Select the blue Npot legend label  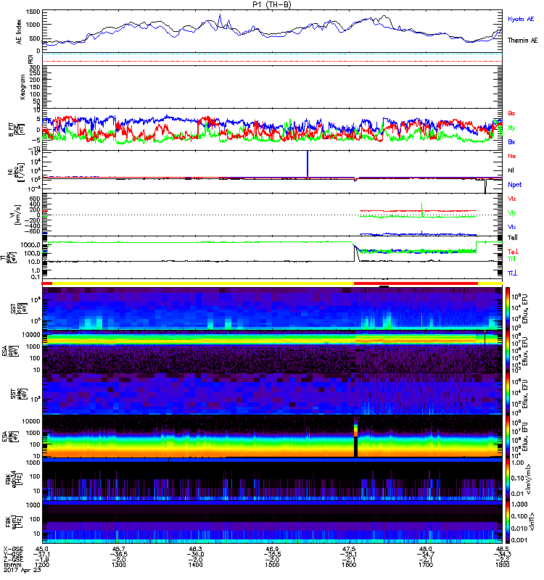click(x=515, y=185)
